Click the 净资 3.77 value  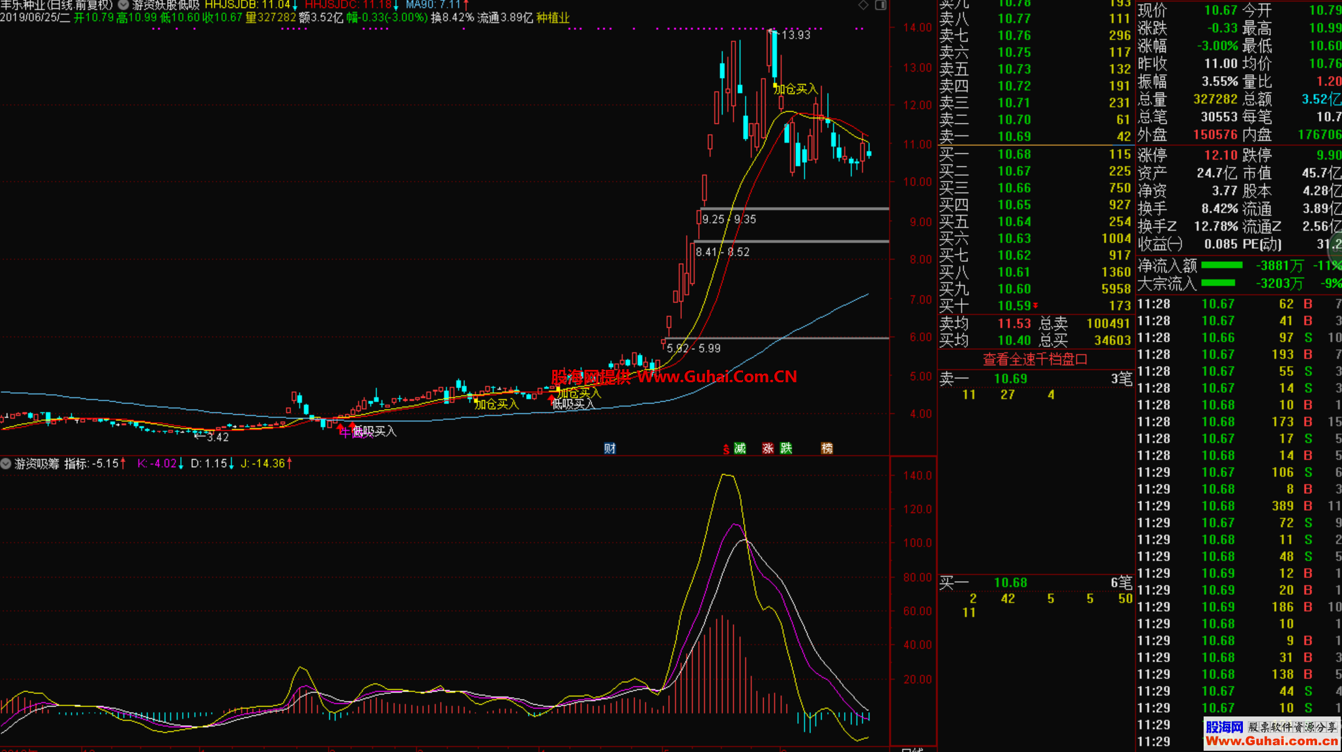[x=1224, y=191]
